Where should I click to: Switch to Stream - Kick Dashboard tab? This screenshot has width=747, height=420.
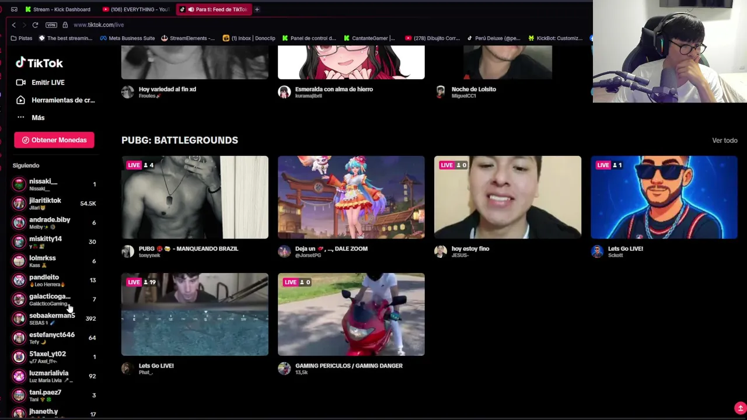[57, 9]
